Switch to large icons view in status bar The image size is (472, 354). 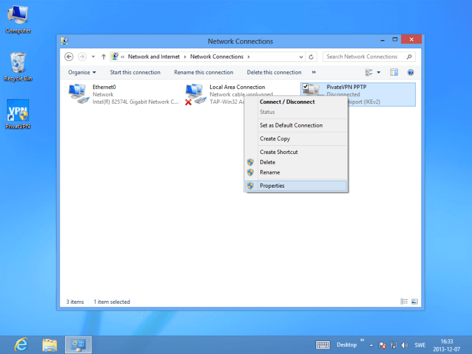click(414, 301)
